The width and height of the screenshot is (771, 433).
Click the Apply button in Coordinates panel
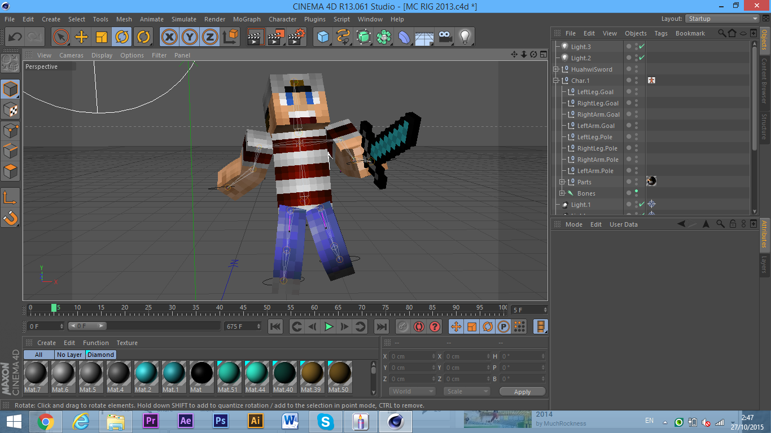(x=522, y=391)
